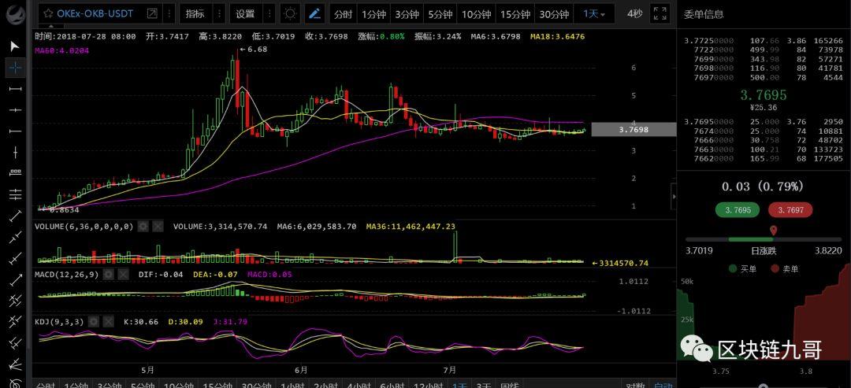Switch to the 30分钟 timeframe
Image resolution: width=851 pixels, height=388 pixels.
coord(554,15)
